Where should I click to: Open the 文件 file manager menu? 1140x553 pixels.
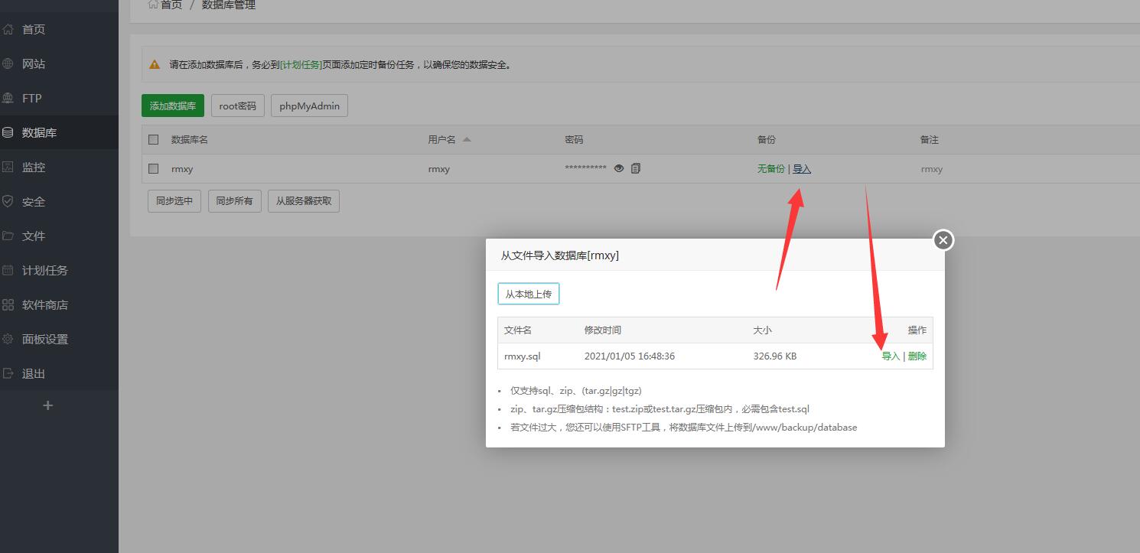coord(34,236)
